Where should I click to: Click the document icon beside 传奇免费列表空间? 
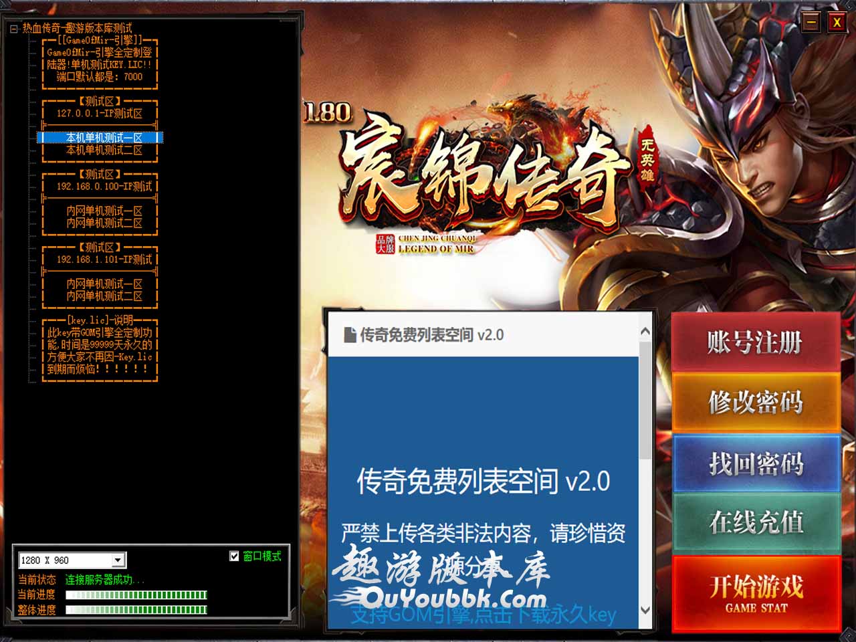pyautogui.click(x=350, y=335)
